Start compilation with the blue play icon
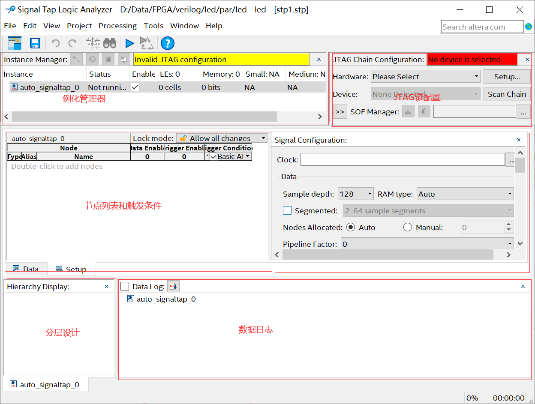 [x=129, y=43]
